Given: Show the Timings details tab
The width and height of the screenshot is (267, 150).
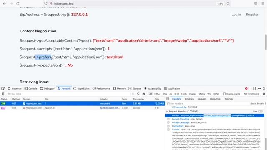Looking at the screenshot, I should (229, 99).
